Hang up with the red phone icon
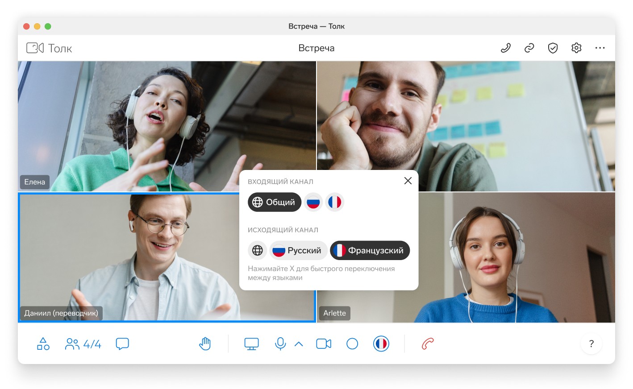633x389 pixels. pyautogui.click(x=428, y=344)
